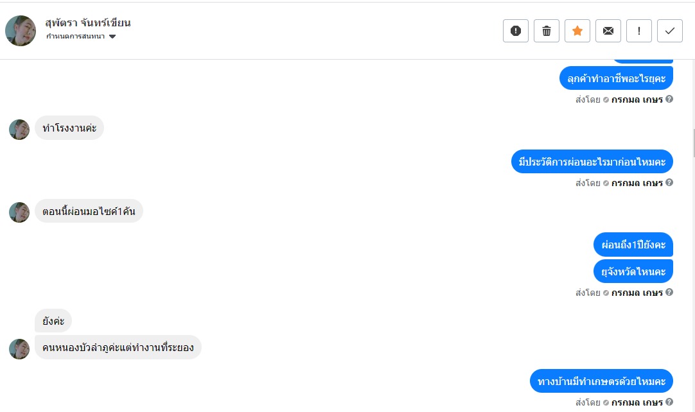
Task: Mark conversation done with checkmark icon
Action: 669,31
